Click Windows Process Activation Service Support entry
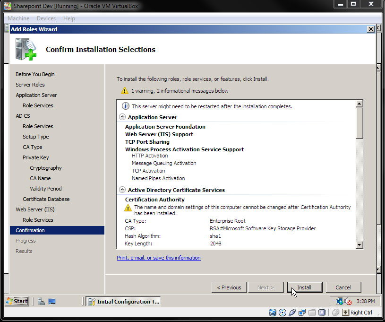385x322 pixels. click(184, 149)
